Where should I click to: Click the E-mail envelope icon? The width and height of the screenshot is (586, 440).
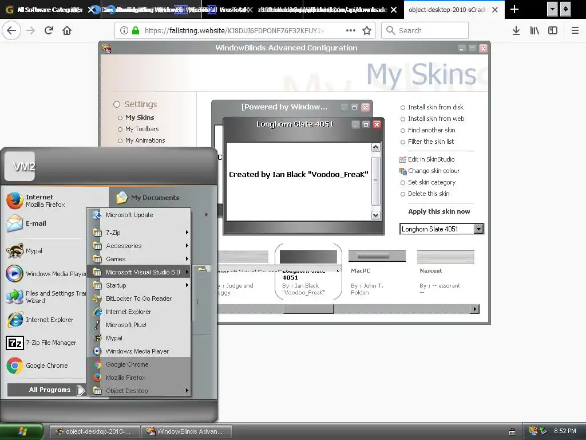pyautogui.click(x=14, y=223)
